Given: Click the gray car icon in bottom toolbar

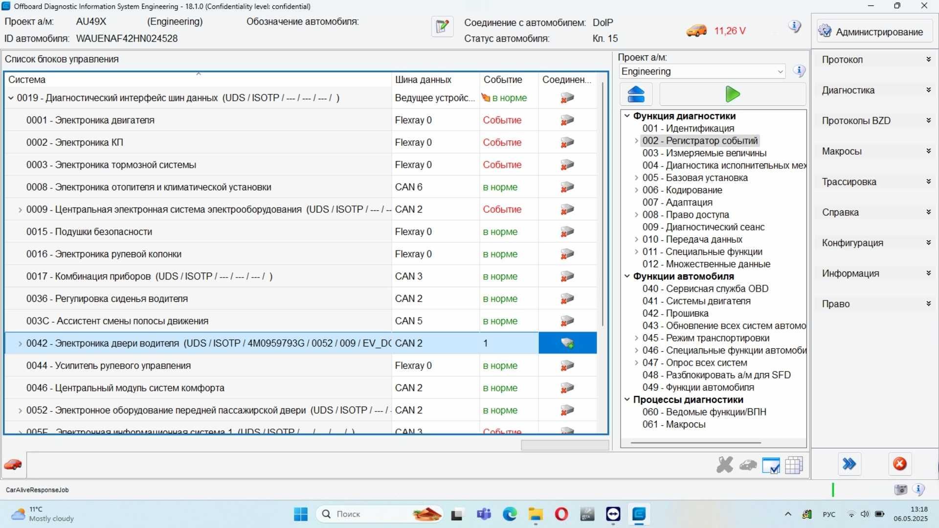Looking at the screenshot, I should [x=748, y=465].
